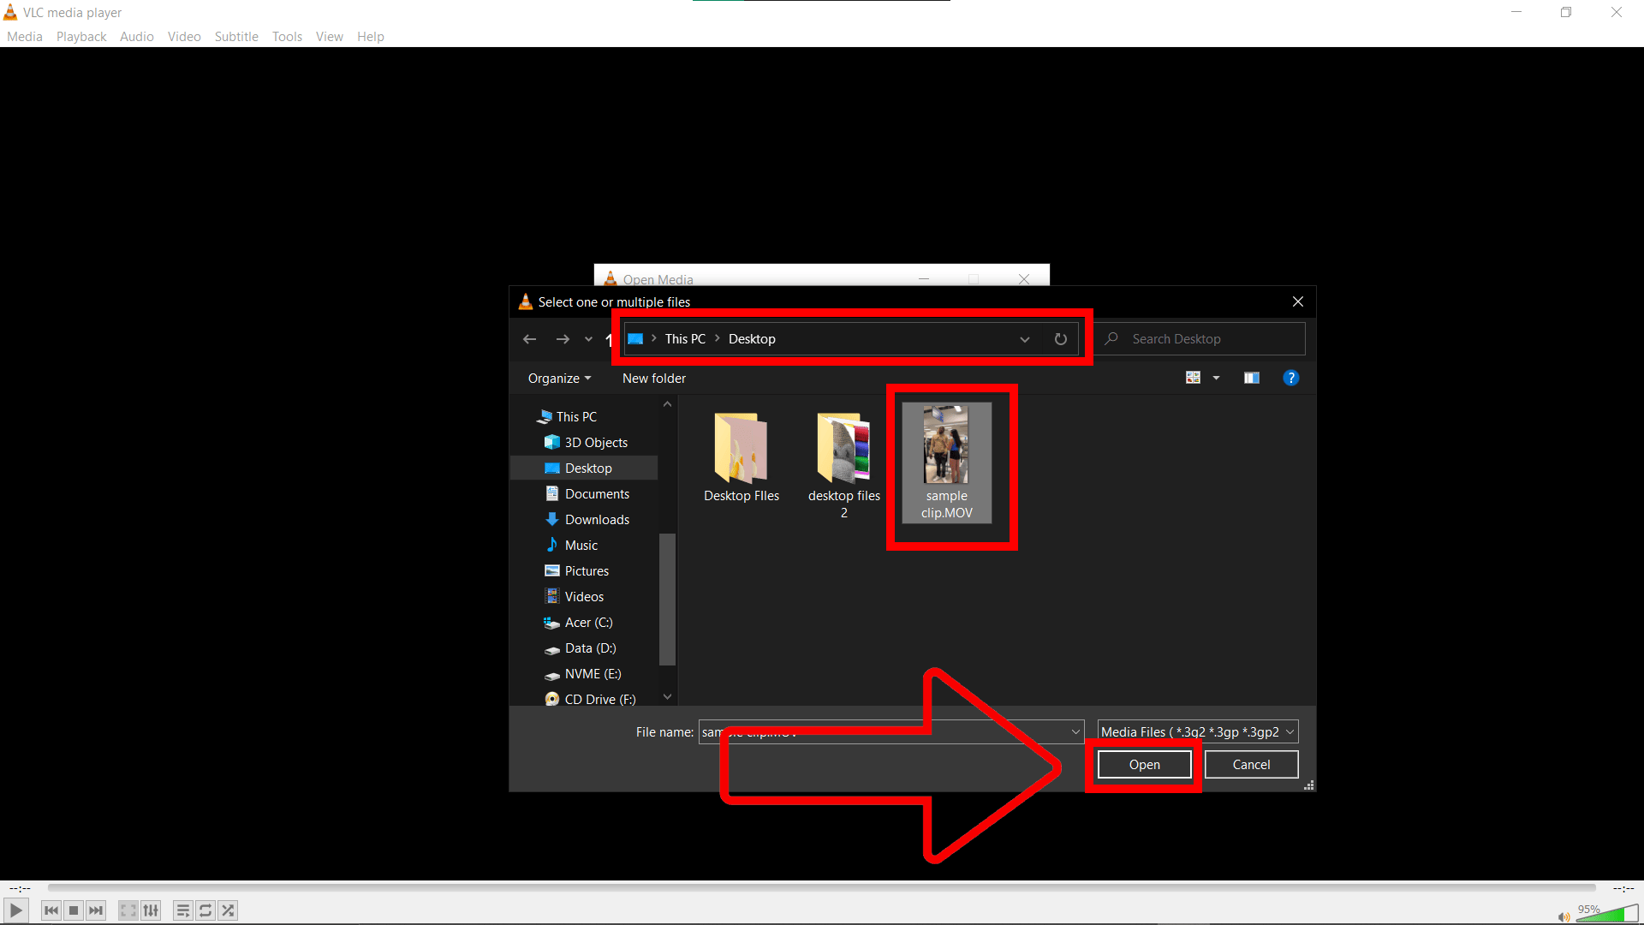This screenshot has width=1644, height=925.
Task: Click the change view icon in dialog toolbar
Action: click(x=1193, y=377)
